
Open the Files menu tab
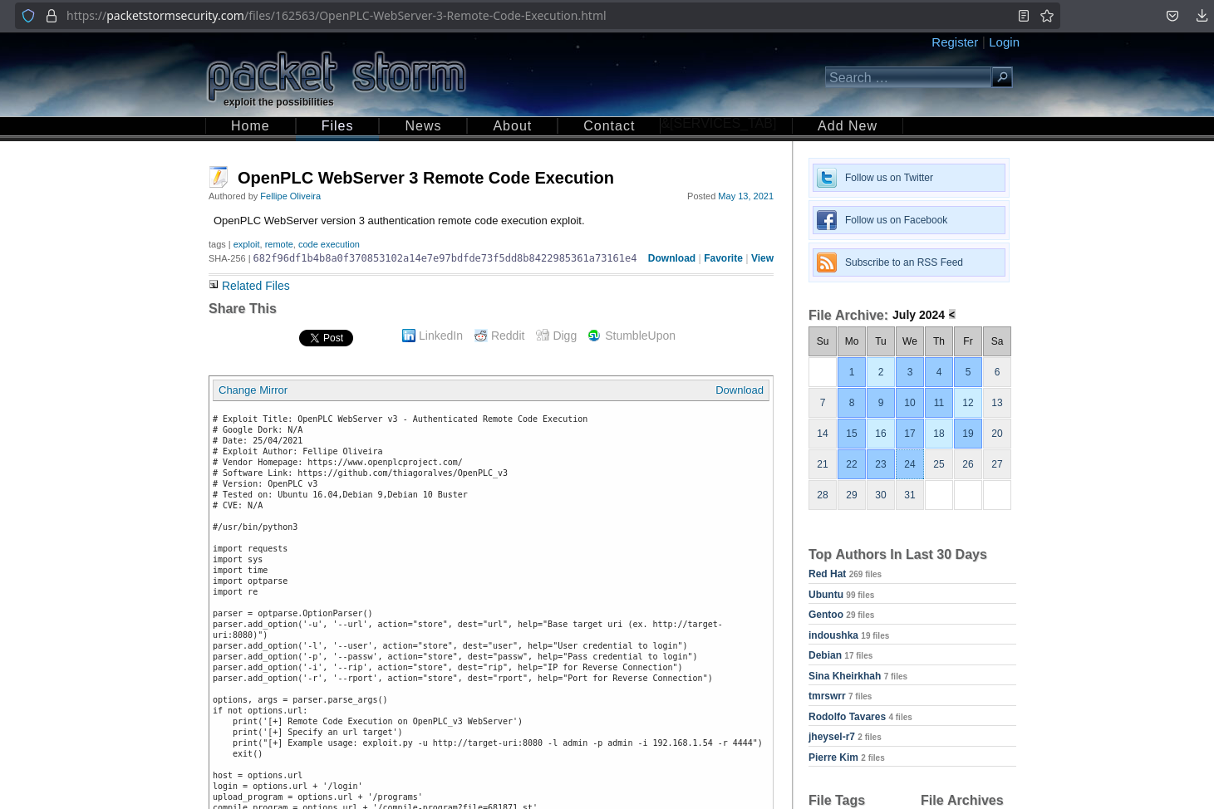coord(337,125)
